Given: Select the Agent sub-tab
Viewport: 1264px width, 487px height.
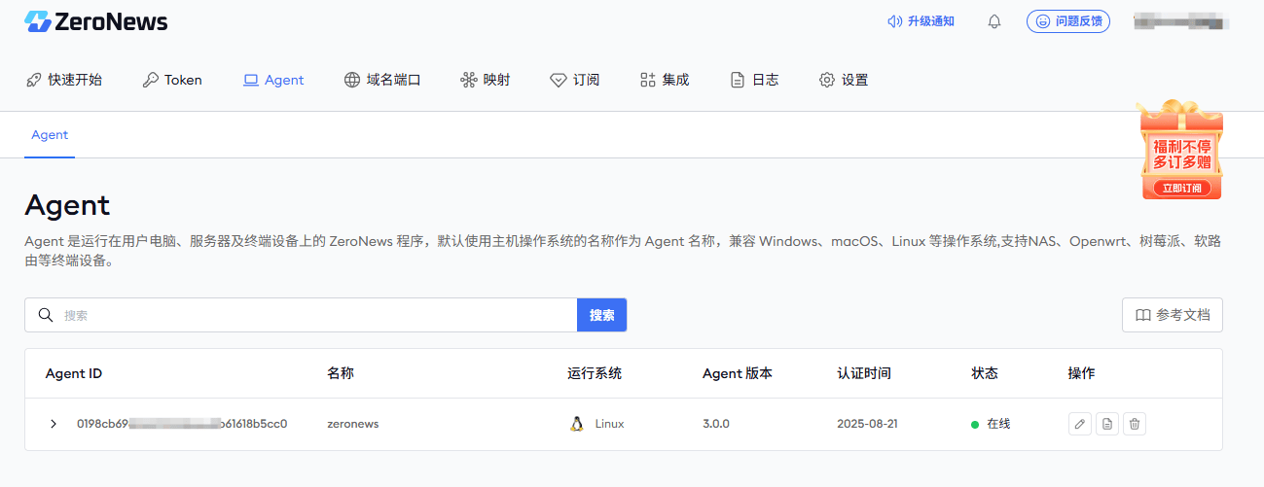Looking at the screenshot, I should tap(50, 135).
